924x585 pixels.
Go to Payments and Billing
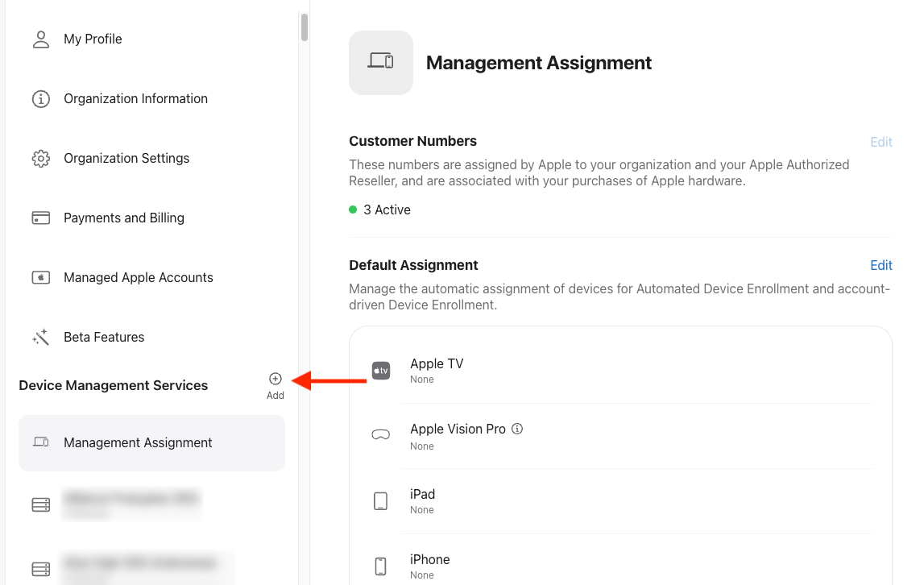(124, 218)
